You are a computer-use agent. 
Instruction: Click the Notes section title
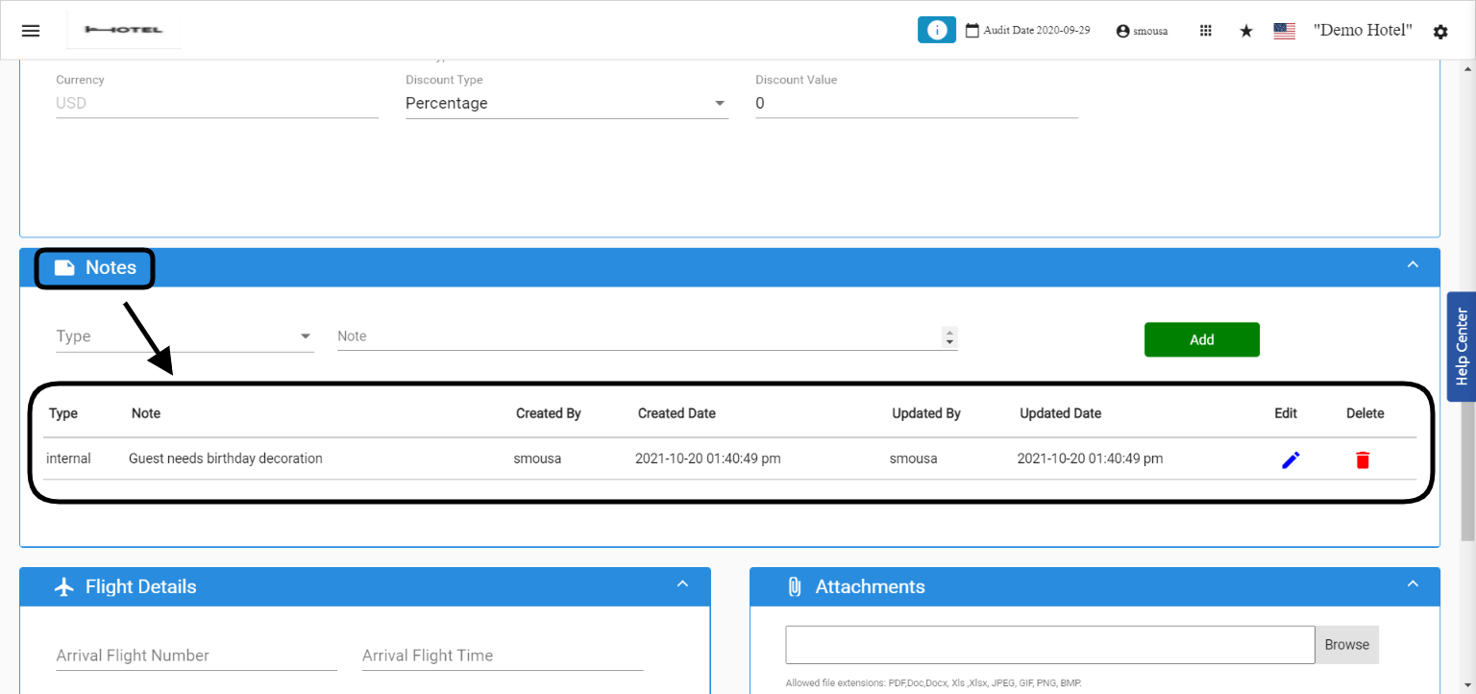(111, 267)
